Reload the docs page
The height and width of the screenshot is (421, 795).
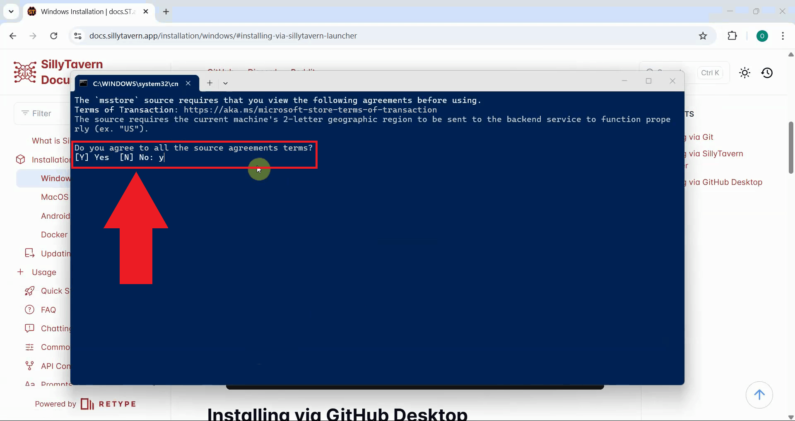point(54,36)
